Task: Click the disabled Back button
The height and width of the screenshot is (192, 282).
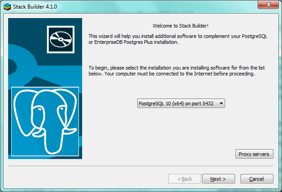Action: coord(185,179)
